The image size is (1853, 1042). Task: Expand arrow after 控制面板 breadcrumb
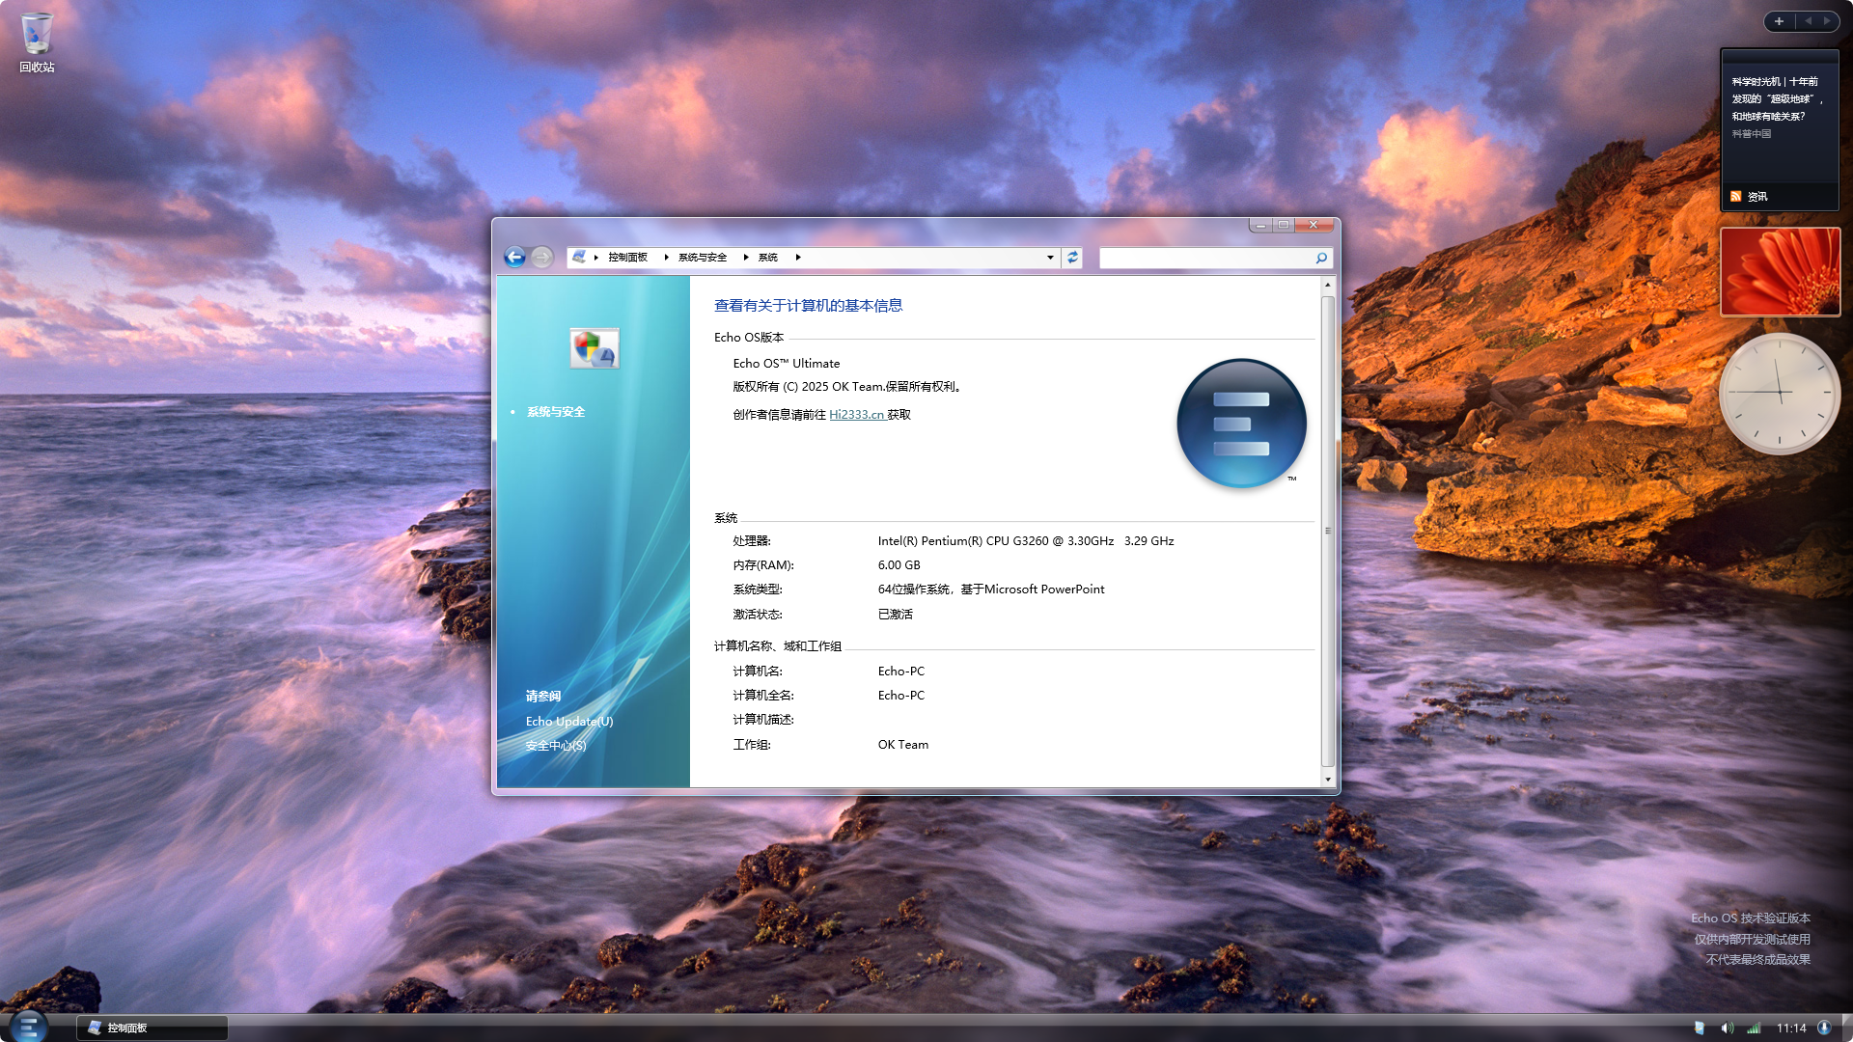click(666, 258)
